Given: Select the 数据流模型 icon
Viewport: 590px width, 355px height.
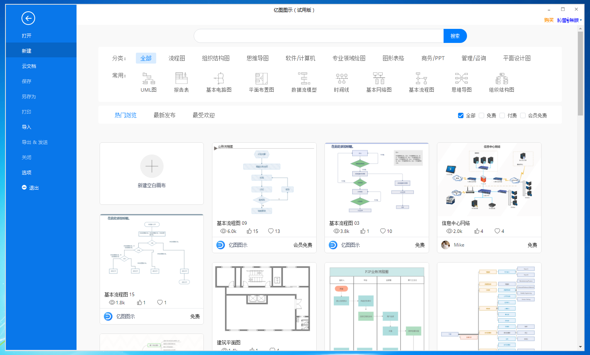Looking at the screenshot, I should click(x=304, y=78).
